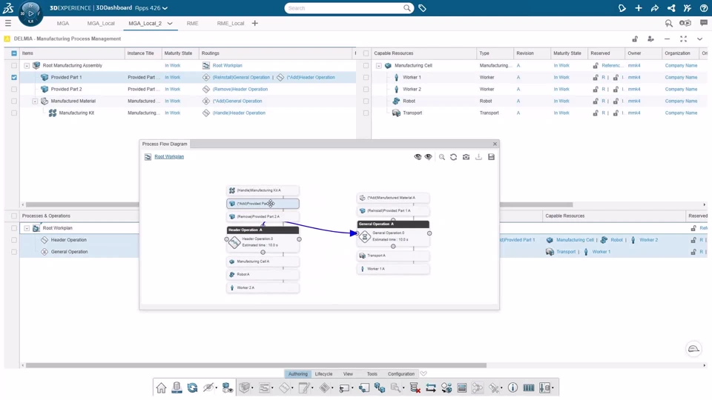Click the (Remove)Header Operation routing link
Screen dimensions: 712x400
(x=240, y=90)
